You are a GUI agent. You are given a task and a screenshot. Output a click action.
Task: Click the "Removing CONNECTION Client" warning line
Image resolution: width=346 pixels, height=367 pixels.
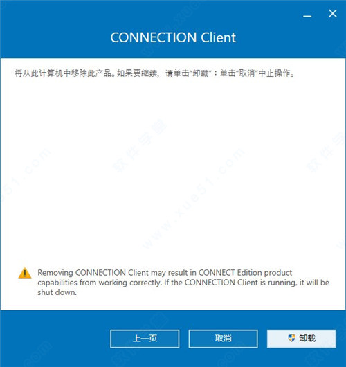point(165,273)
